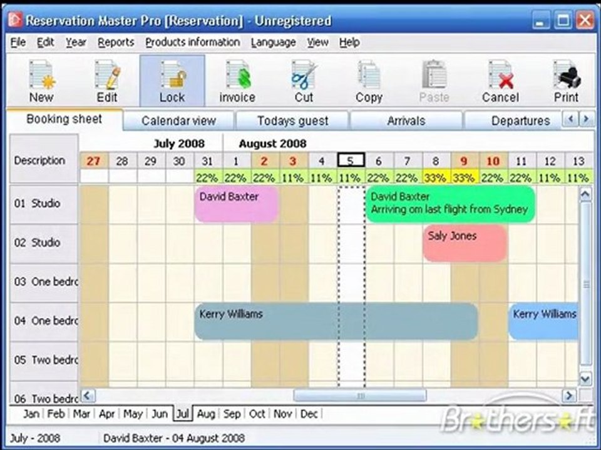Image resolution: width=601 pixels, height=450 pixels.
Task: Select the Jul month button
Action: click(x=183, y=414)
